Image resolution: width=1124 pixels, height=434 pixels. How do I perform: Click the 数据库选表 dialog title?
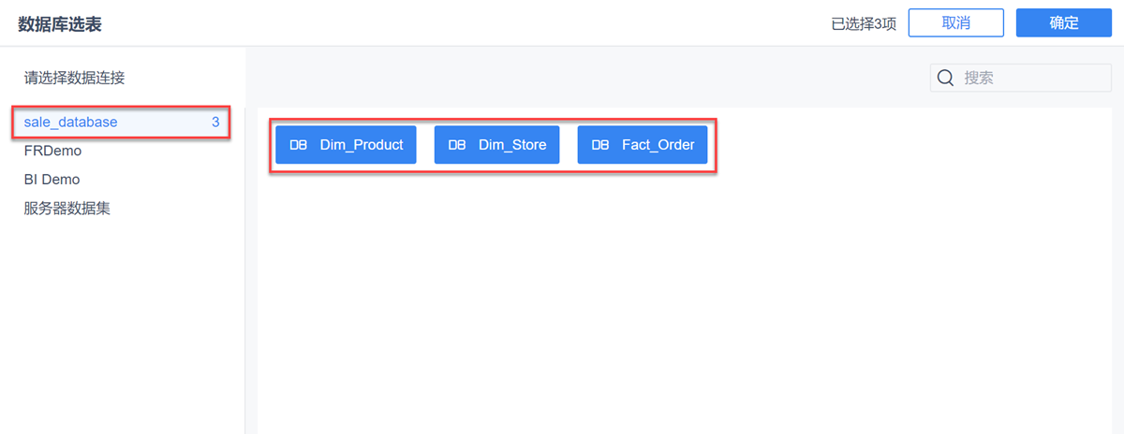60,24
